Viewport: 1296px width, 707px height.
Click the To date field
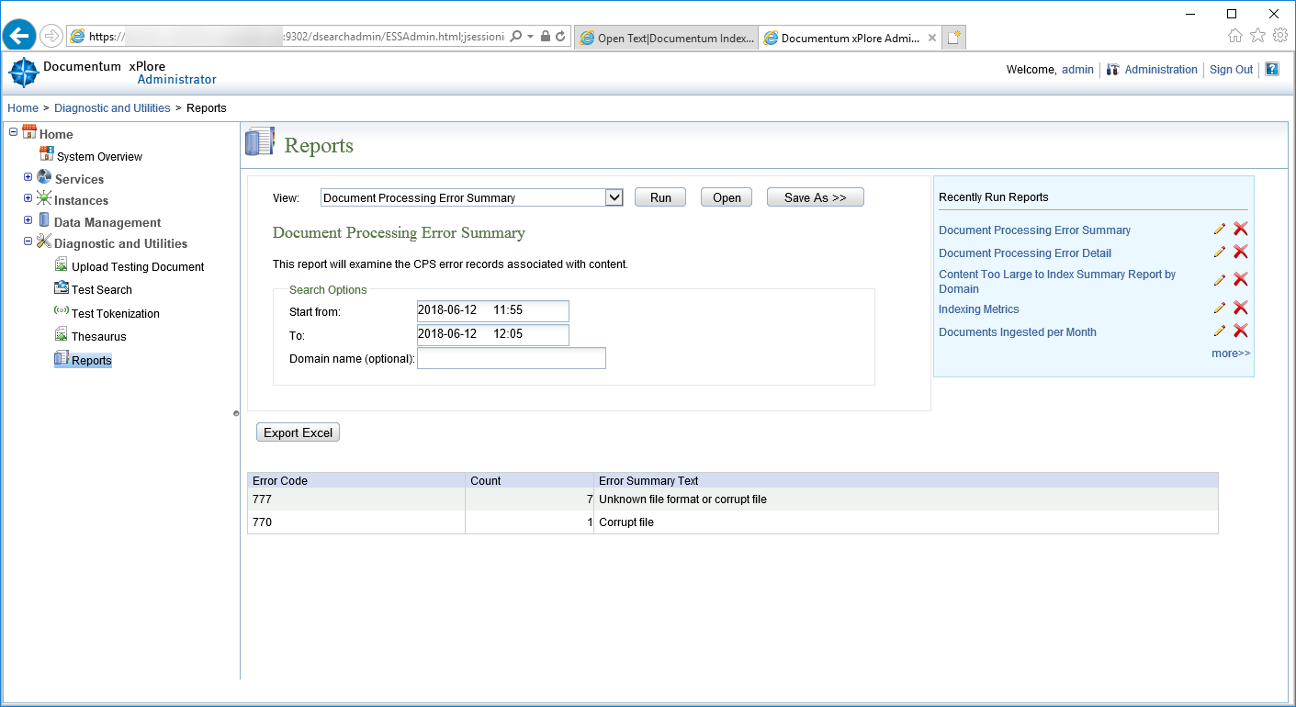click(493, 334)
